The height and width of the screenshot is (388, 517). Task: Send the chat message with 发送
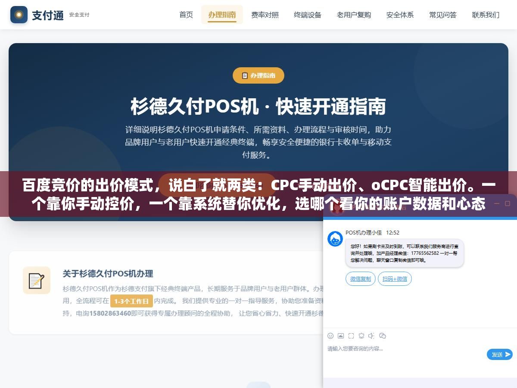coord(500,354)
